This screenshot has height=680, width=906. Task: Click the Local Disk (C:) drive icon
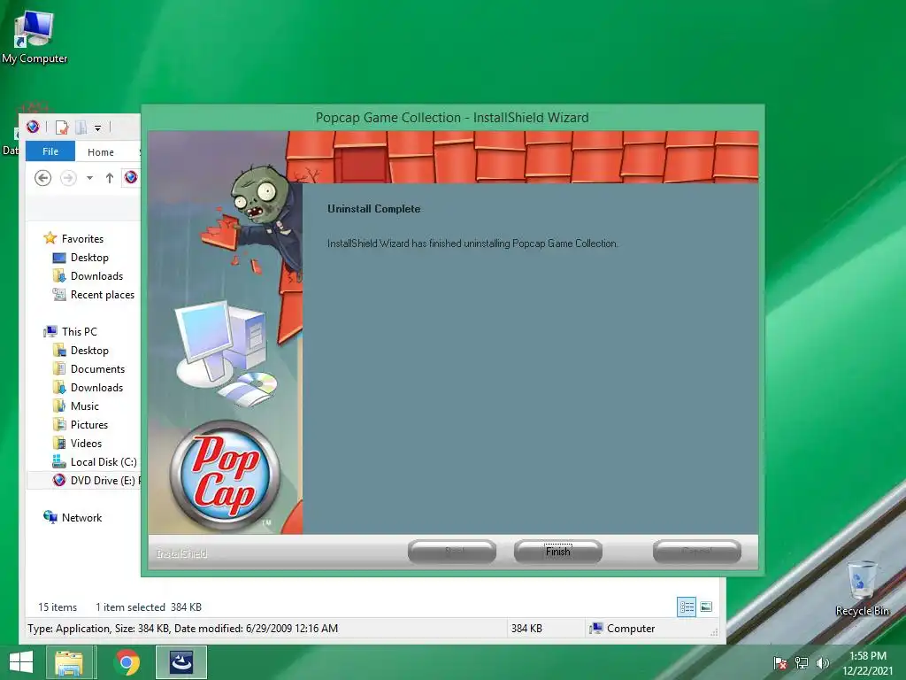[59, 461]
